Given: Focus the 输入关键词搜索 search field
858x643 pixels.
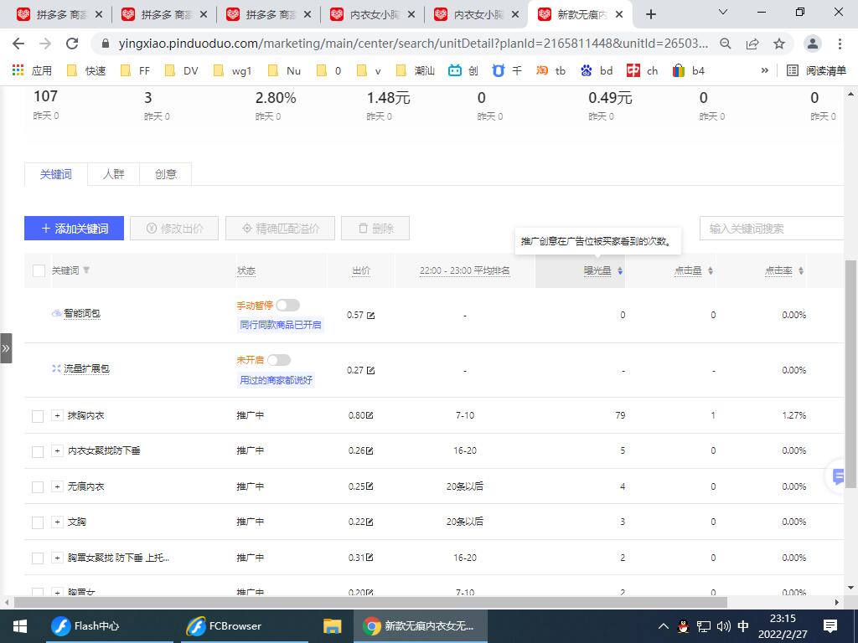Looking at the screenshot, I should (772, 229).
